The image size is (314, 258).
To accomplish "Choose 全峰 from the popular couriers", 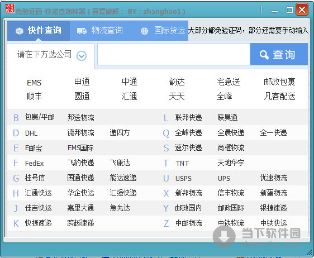I will tap(224, 96).
